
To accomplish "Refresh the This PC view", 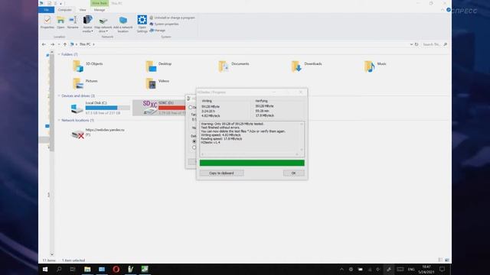I will coord(416,44).
